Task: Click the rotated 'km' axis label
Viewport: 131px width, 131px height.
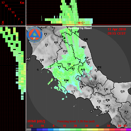Action: point(3,23)
